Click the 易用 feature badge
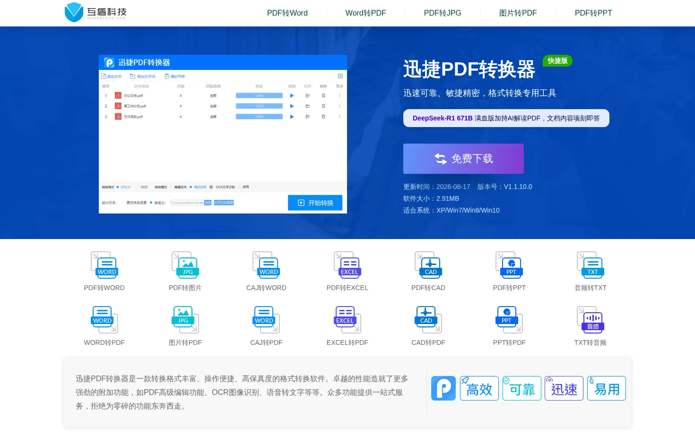695x436 pixels. click(607, 388)
